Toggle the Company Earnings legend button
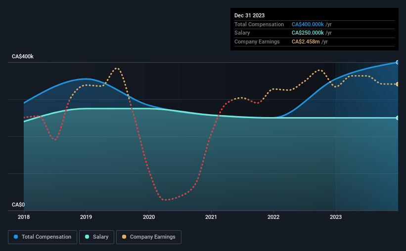The height and width of the screenshot is (251, 406). (x=149, y=237)
